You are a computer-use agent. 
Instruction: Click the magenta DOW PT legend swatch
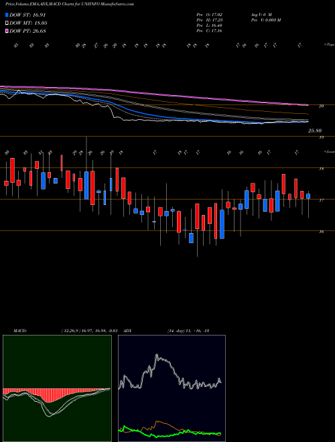click(x=7, y=31)
